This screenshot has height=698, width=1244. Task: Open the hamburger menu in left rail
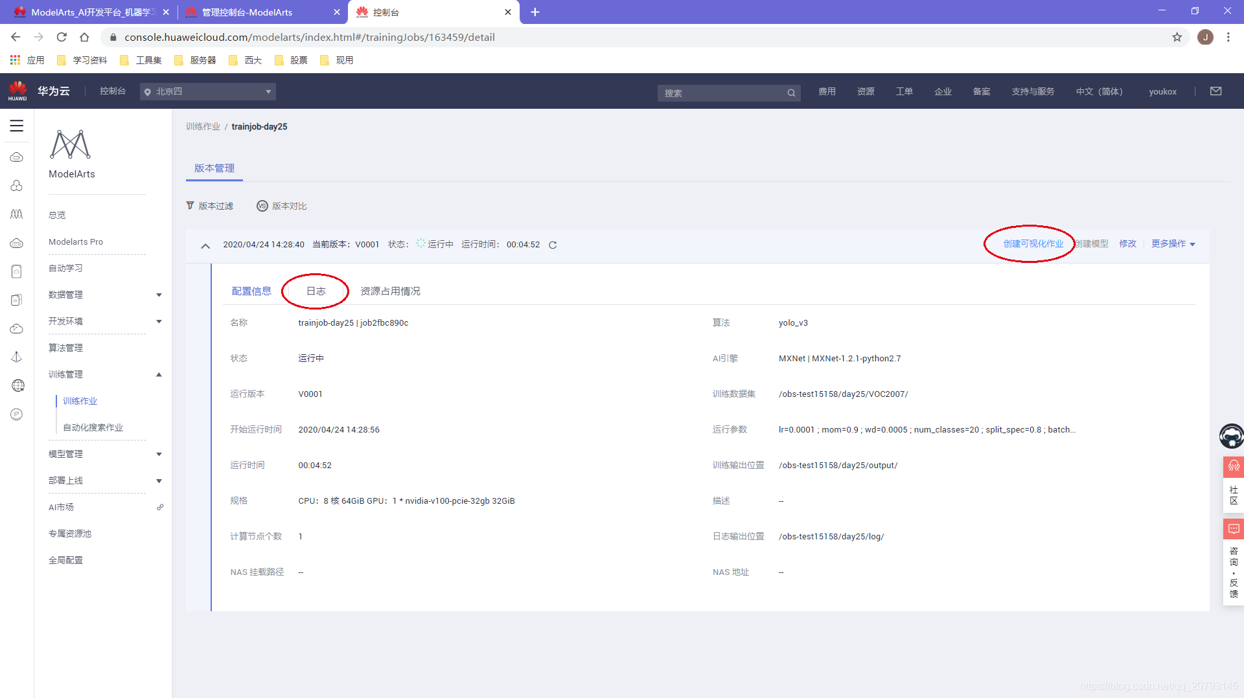click(17, 126)
